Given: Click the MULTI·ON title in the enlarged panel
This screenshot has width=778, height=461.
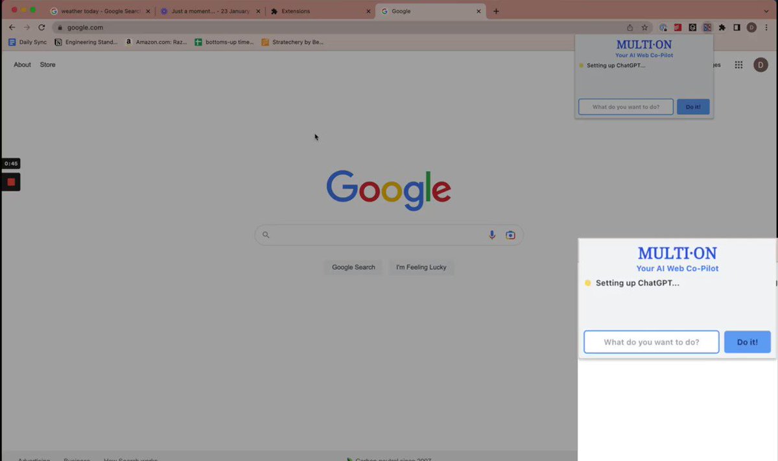Looking at the screenshot, I should pos(678,253).
